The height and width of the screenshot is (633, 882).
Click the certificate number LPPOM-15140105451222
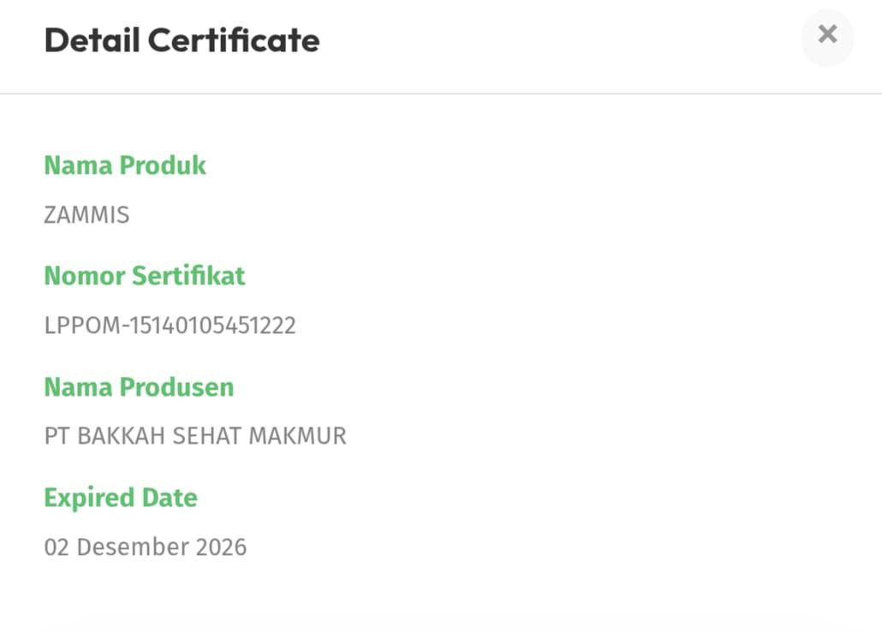click(170, 325)
